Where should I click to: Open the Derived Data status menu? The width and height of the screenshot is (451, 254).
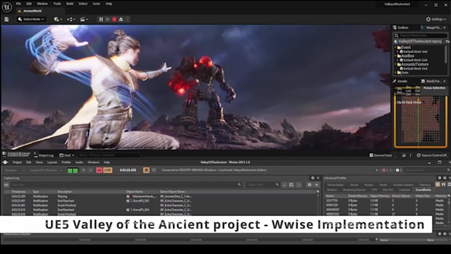[381, 155]
